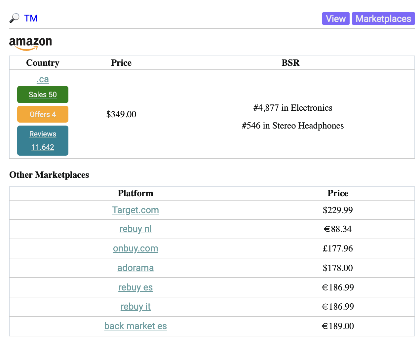Visit the onbuy.com link

click(135, 248)
